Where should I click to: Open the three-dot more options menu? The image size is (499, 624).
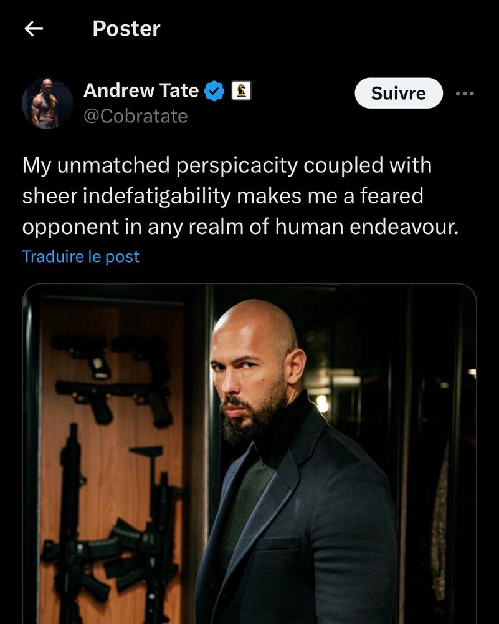(x=465, y=94)
